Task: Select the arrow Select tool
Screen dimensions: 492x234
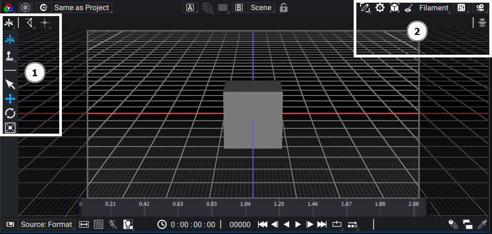Action: 10,84
